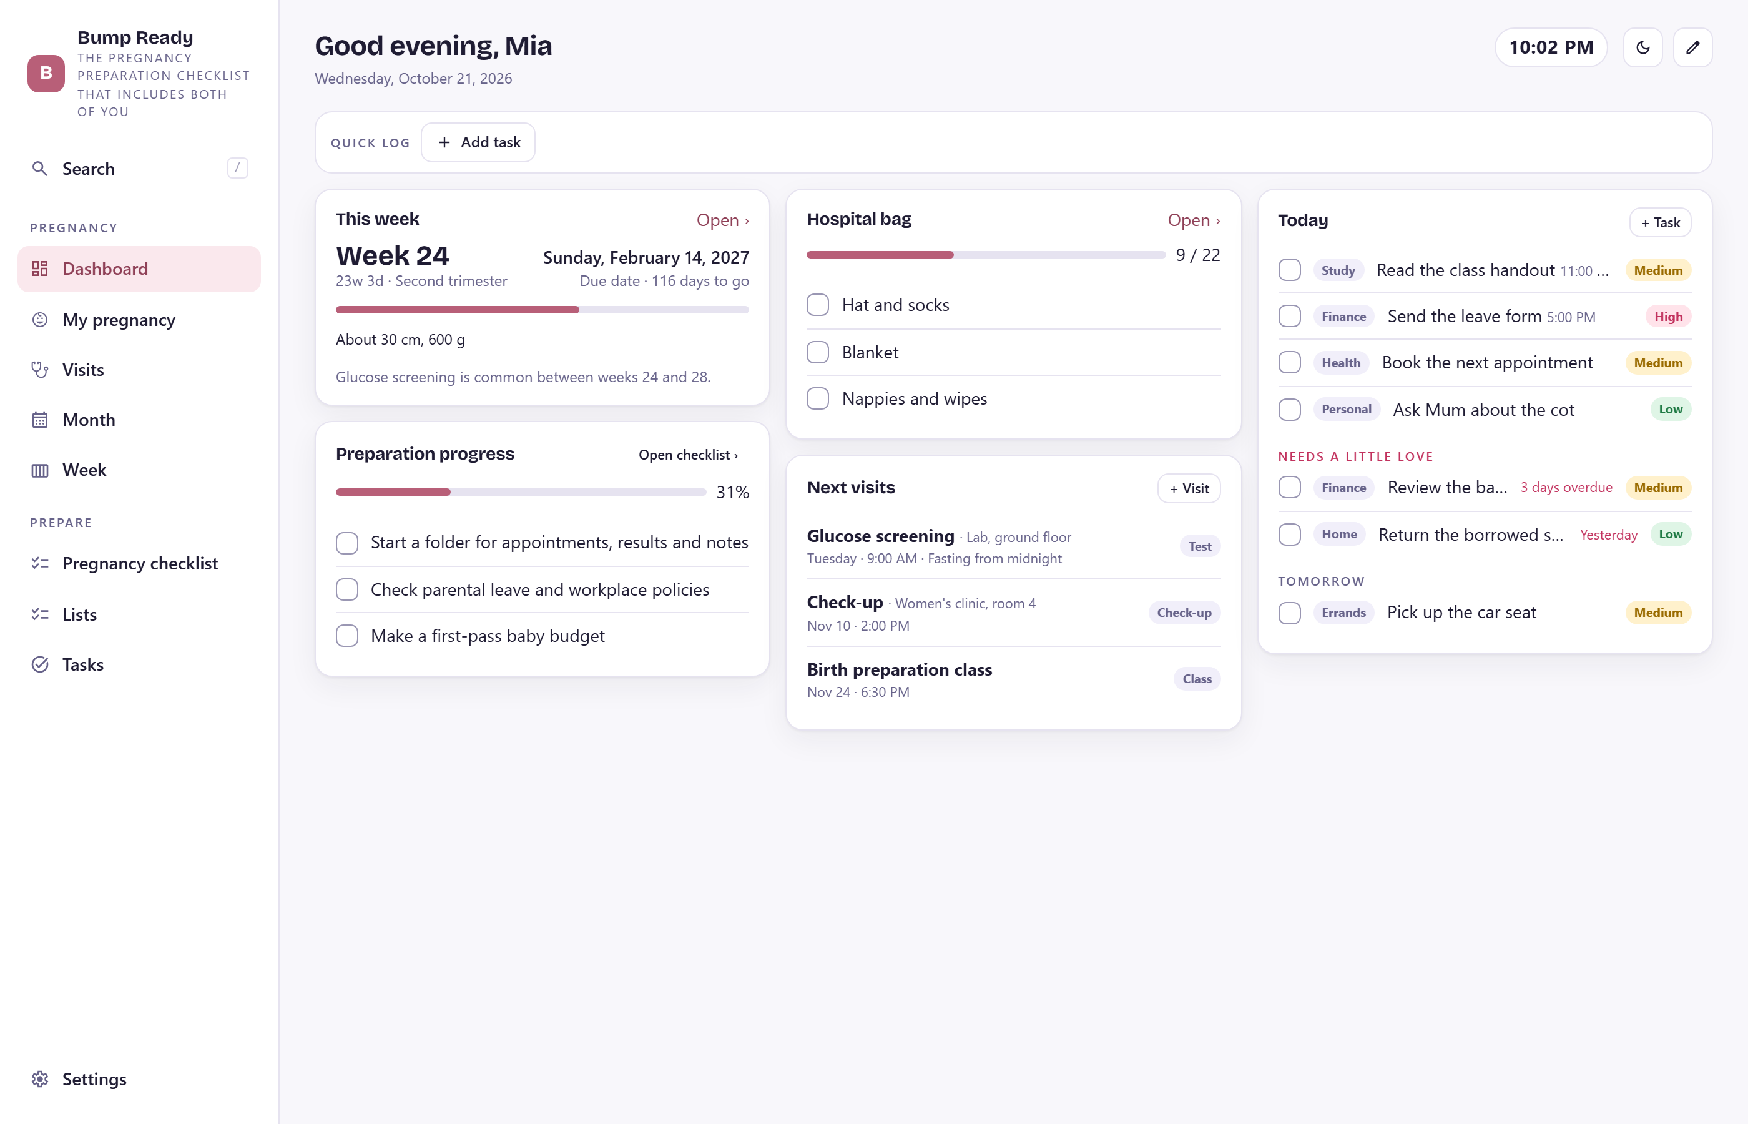Click the My pregnancy smiley icon
The width and height of the screenshot is (1748, 1124).
40,320
